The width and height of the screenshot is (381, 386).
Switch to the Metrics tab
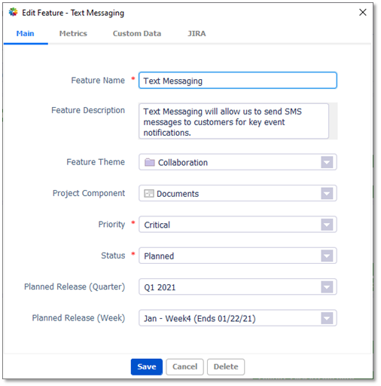73,33
